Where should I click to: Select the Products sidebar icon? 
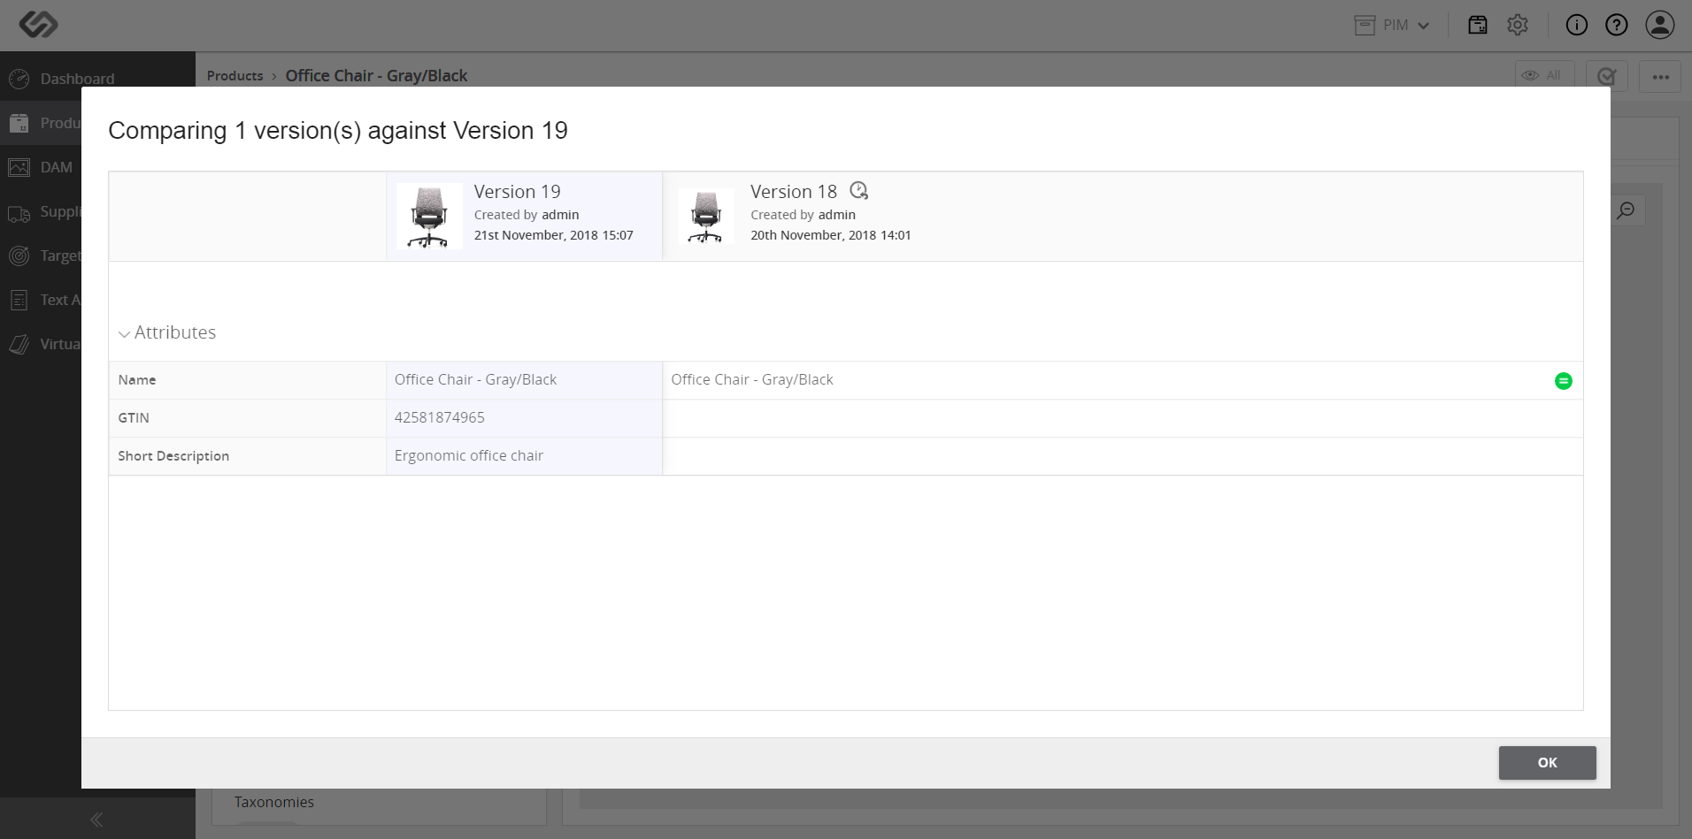19,123
